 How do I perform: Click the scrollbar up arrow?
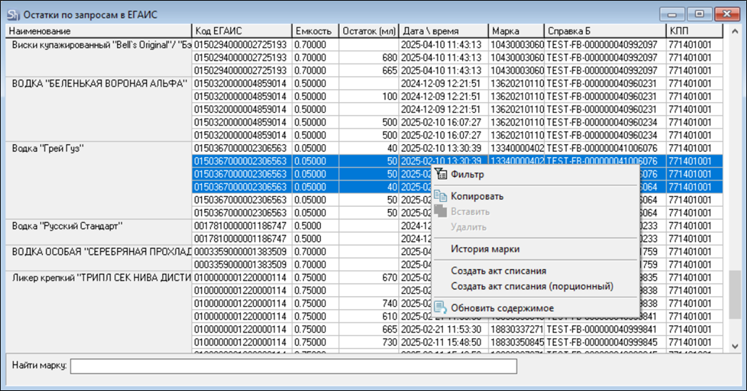(x=735, y=31)
